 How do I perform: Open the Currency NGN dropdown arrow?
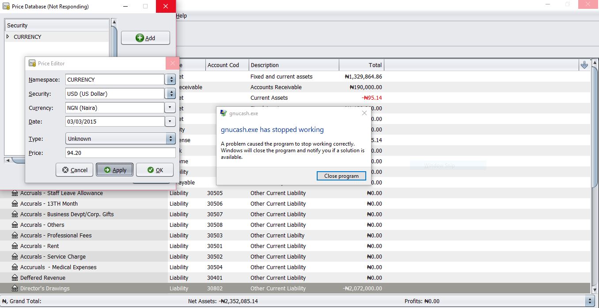170,108
